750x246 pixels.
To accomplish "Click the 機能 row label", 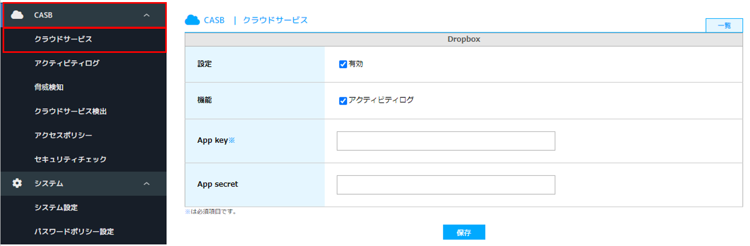I will click(205, 100).
